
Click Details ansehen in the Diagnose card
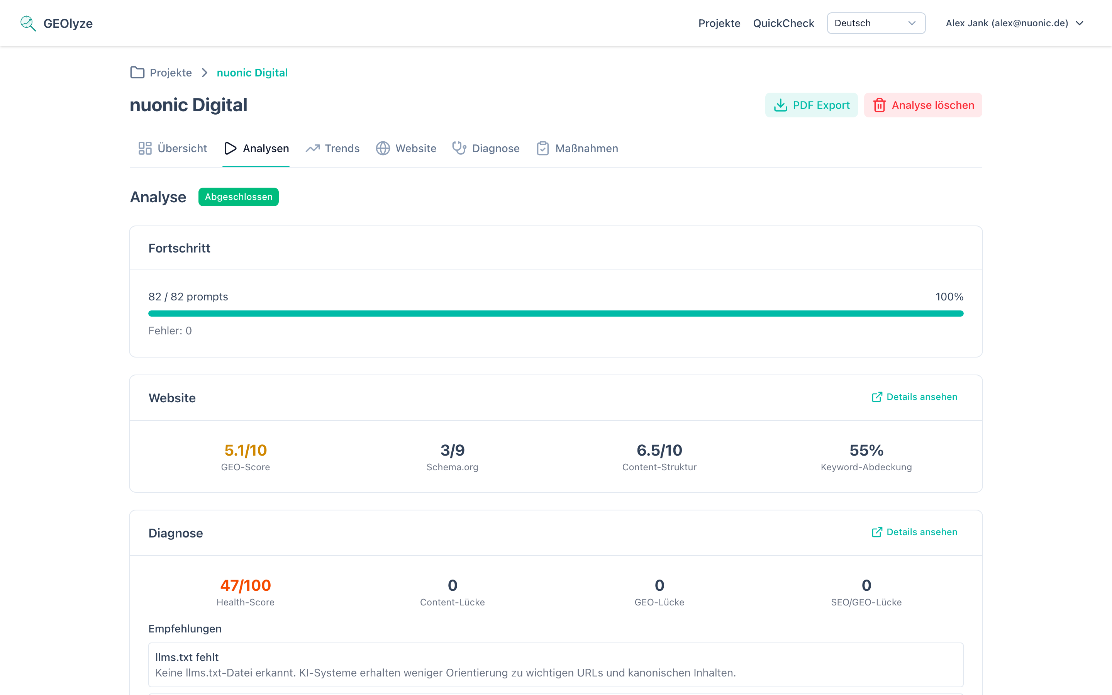[x=914, y=532]
